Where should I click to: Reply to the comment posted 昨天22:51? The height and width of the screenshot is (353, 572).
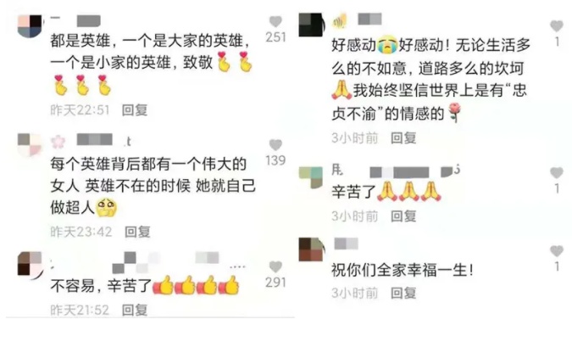coord(135,110)
